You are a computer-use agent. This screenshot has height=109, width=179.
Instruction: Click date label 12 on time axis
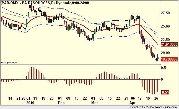[140, 98]
